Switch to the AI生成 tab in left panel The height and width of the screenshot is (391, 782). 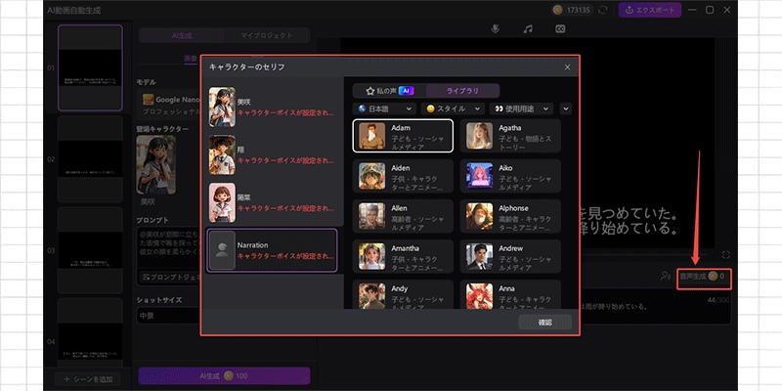pos(182,35)
